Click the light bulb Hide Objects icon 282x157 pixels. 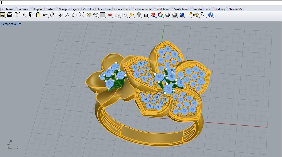tap(139, 15)
